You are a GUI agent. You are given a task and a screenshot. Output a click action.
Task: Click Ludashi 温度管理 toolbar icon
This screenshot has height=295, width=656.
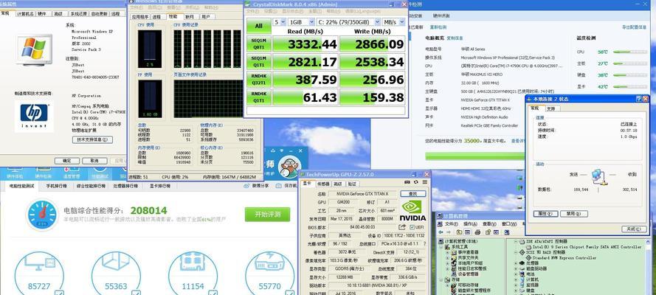(x=72, y=173)
